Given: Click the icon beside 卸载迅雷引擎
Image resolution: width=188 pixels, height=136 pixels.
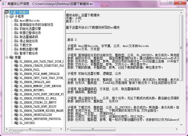Looking at the screenshot, I should [16, 49].
